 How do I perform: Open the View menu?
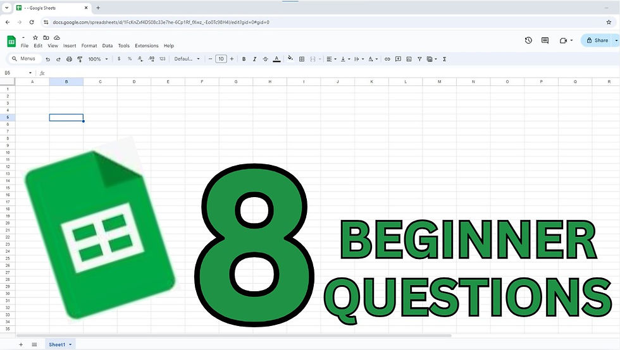[x=53, y=46]
